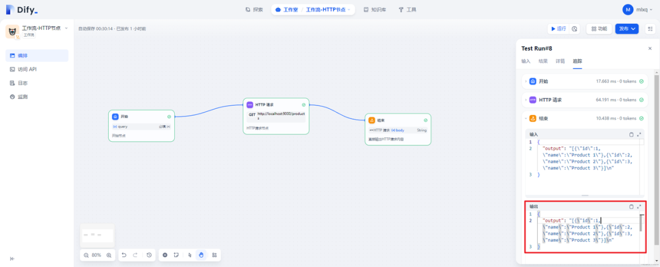
Task: Click the 开始 home icon in trace list
Action: click(x=532, y=81)
